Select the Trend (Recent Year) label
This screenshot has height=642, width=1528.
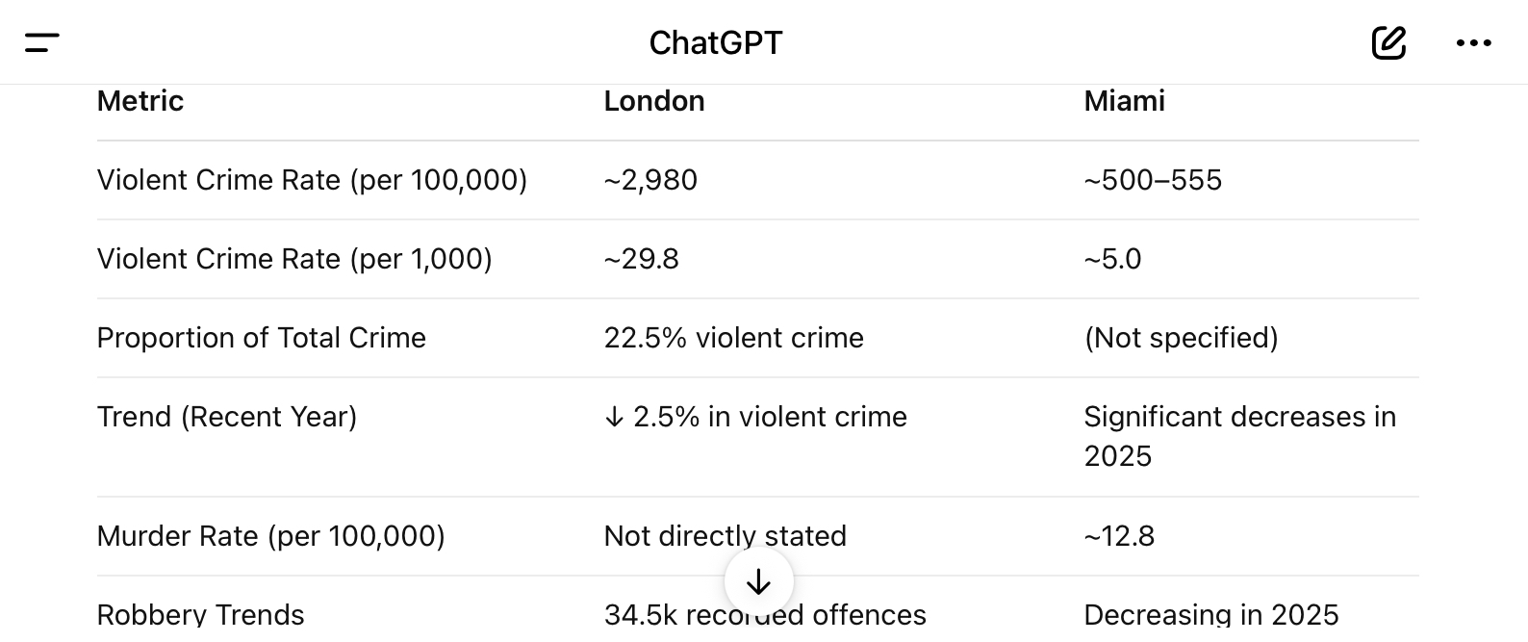tap(227, 417)
